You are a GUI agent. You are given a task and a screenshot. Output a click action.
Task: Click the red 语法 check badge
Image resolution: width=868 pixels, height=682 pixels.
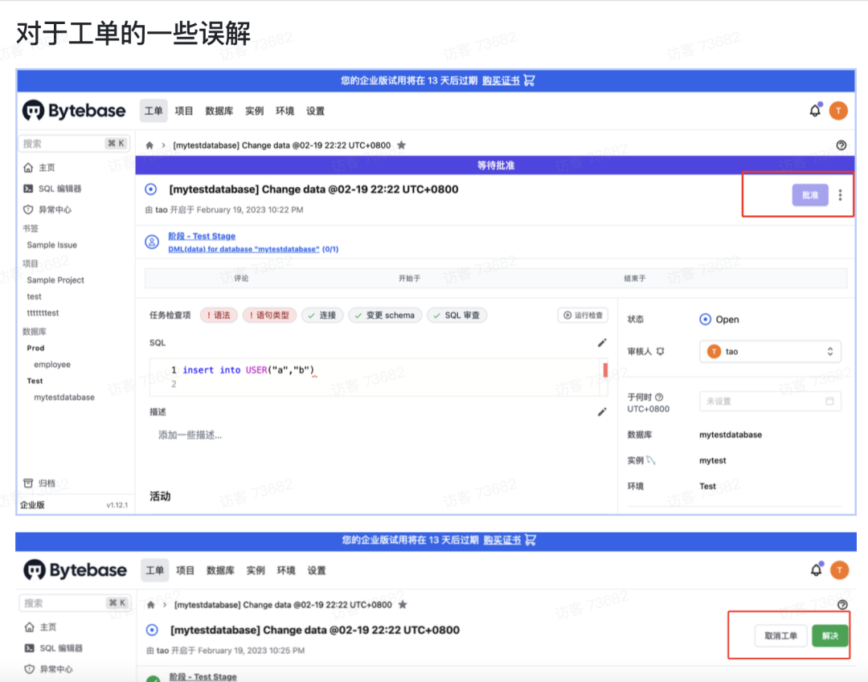pyautogui.click(x=219, y=315)
